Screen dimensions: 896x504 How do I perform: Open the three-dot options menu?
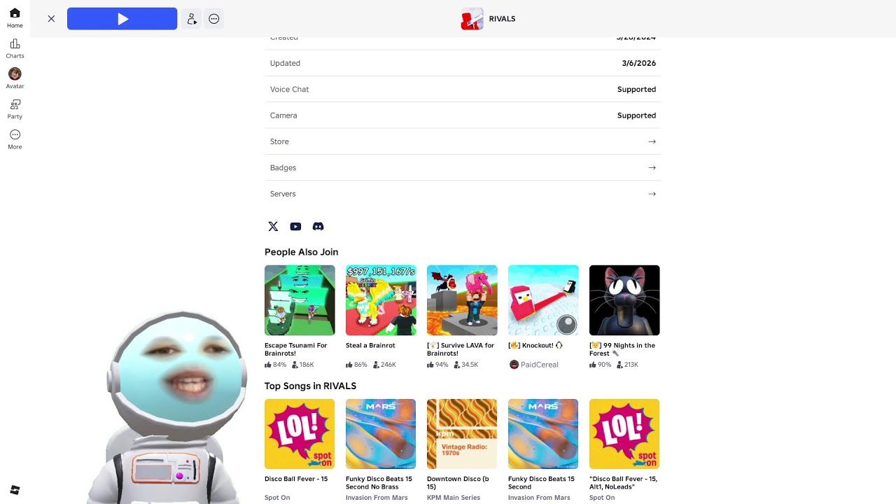(214, 19)
